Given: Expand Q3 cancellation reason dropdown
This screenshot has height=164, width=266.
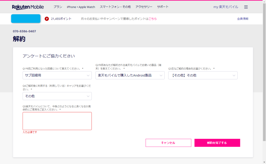Looking at the screenshot, I should [x=203, y=75].
